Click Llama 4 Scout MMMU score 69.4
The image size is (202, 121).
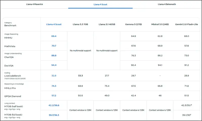click(x=54, y=36)
